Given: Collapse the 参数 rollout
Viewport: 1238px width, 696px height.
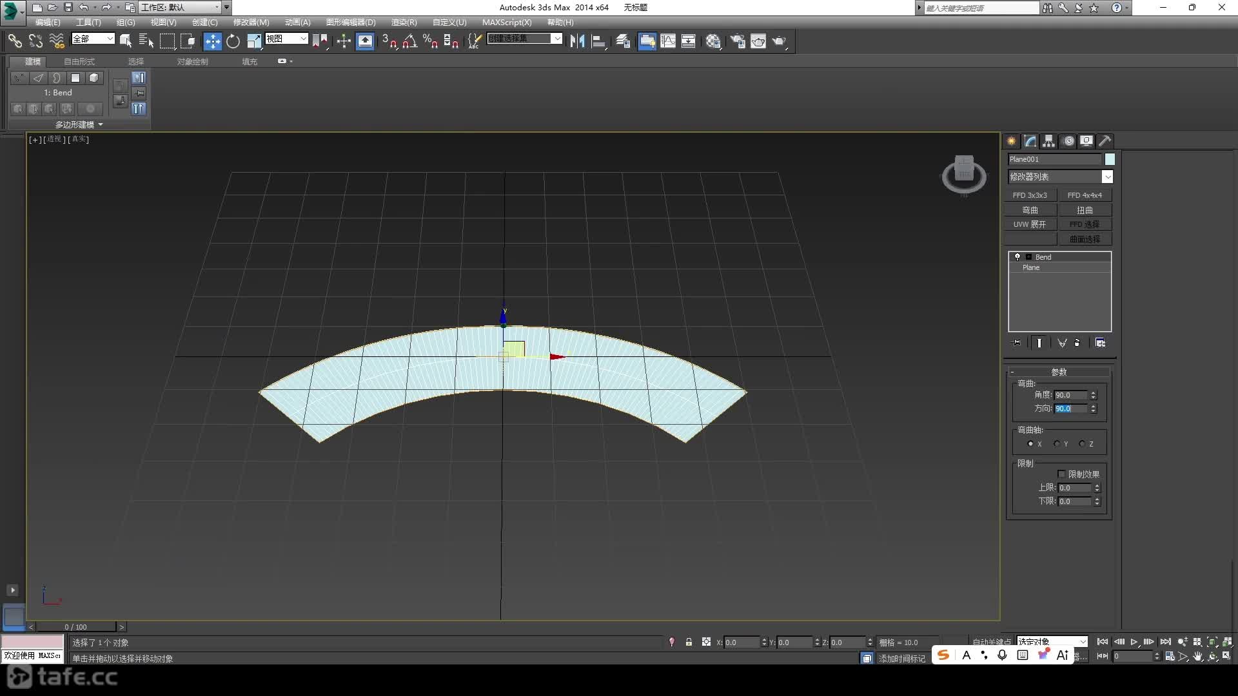Looking at the screenshot, I should 1059,372.
